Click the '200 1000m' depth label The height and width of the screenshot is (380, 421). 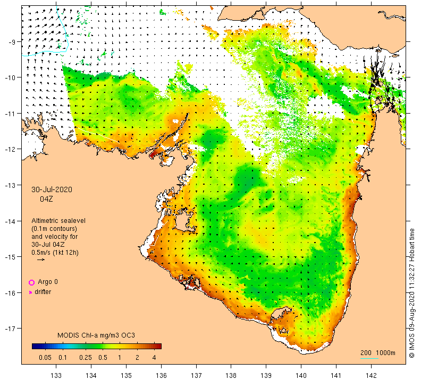coord(378,352)
